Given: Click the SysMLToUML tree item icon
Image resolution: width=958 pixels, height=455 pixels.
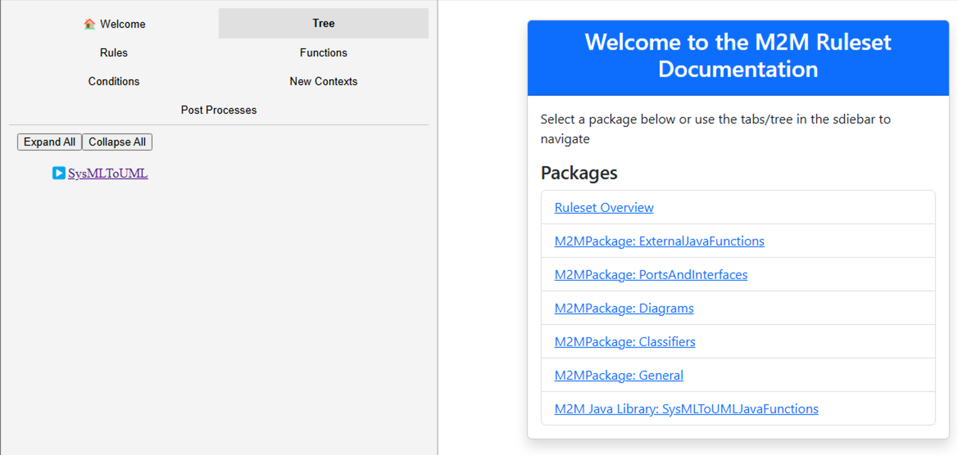Looking at the screenshot, I should [58, 172].
